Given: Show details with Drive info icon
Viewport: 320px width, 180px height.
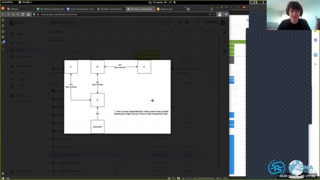Looking at the screenshot, I should pos(213,32).
